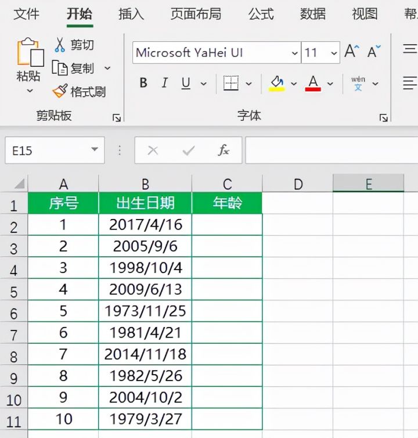Viewport: 418px width, 438px height.
Task: Expand the paste options arrow
Action: tap(30, 91)
